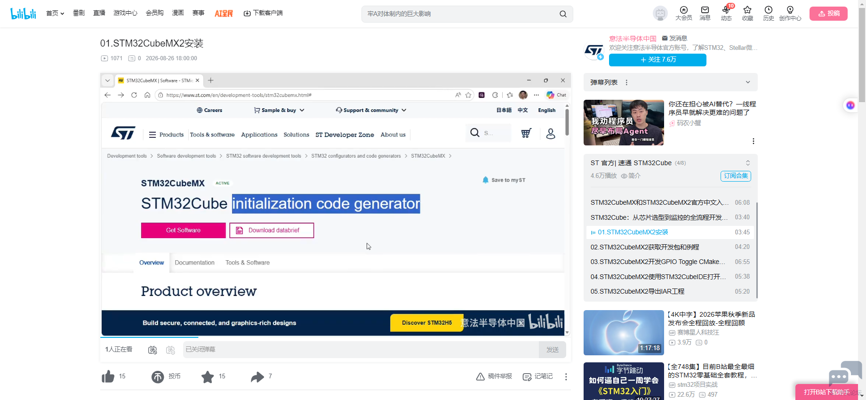This screenshot has width=866, height=400.
Task: Open 漫画 in the top nav
Action: click(178, 13)
